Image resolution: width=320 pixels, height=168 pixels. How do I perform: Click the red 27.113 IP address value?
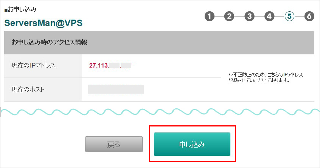click(99, 65)
